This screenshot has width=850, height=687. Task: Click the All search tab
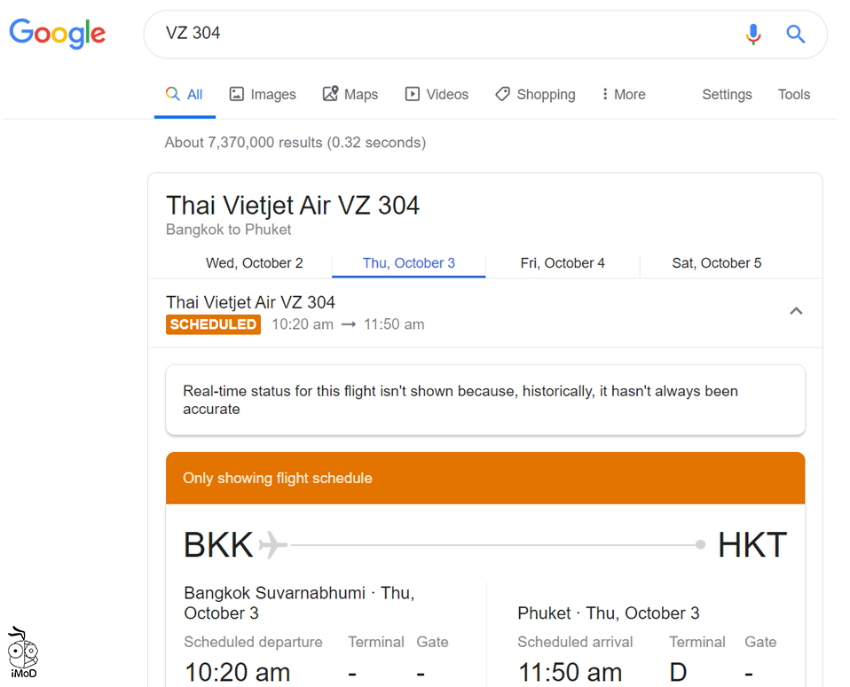click(185, 95)
